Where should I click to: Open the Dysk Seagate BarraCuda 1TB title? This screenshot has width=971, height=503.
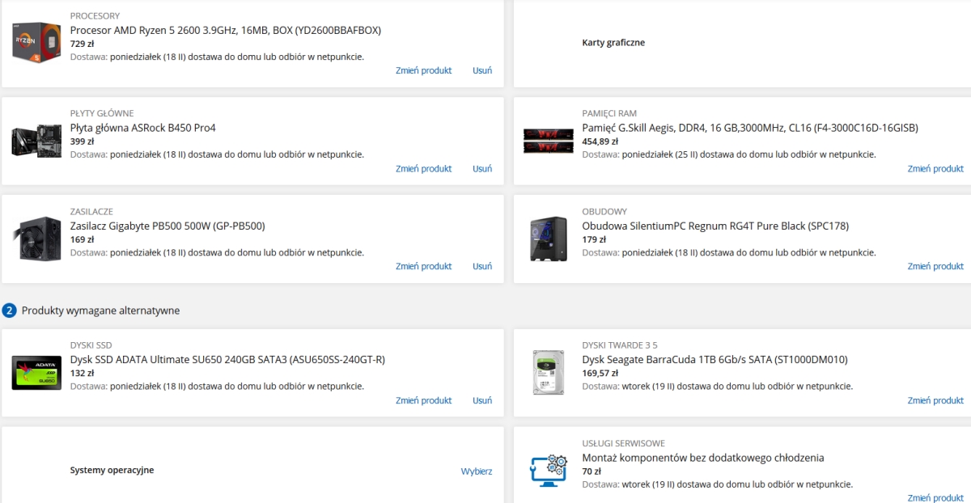[715, 360]
